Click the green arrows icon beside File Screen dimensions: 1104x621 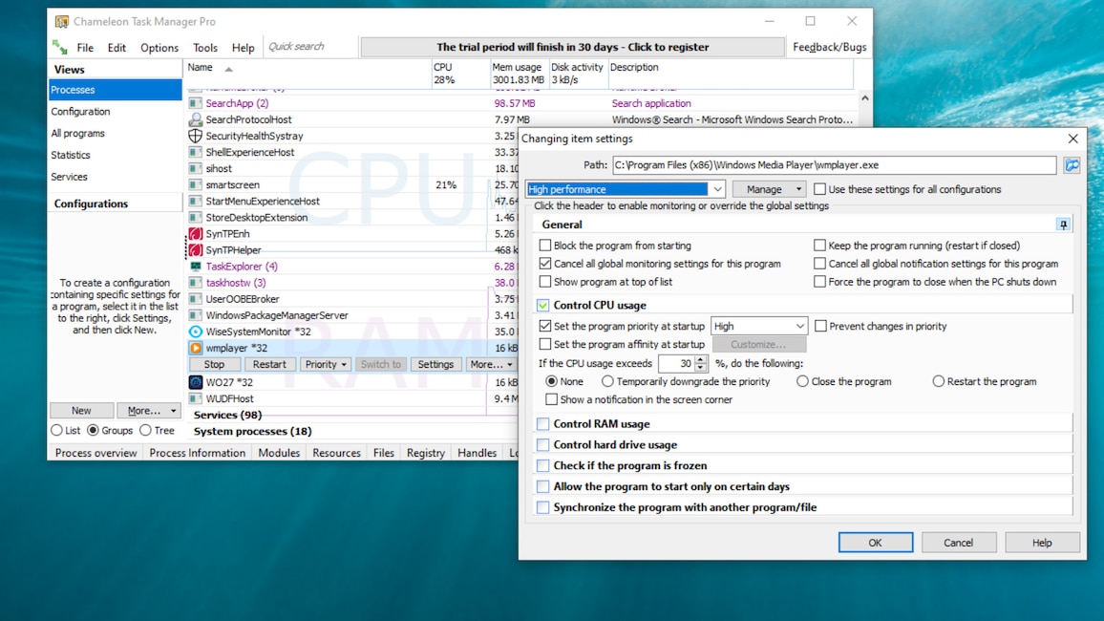60,47
